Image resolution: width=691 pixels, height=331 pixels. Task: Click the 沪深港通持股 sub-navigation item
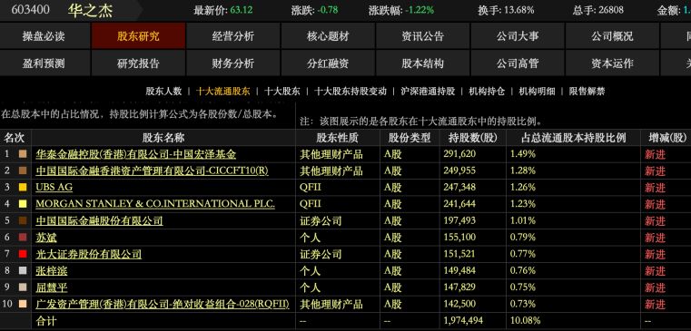point(428,92)
